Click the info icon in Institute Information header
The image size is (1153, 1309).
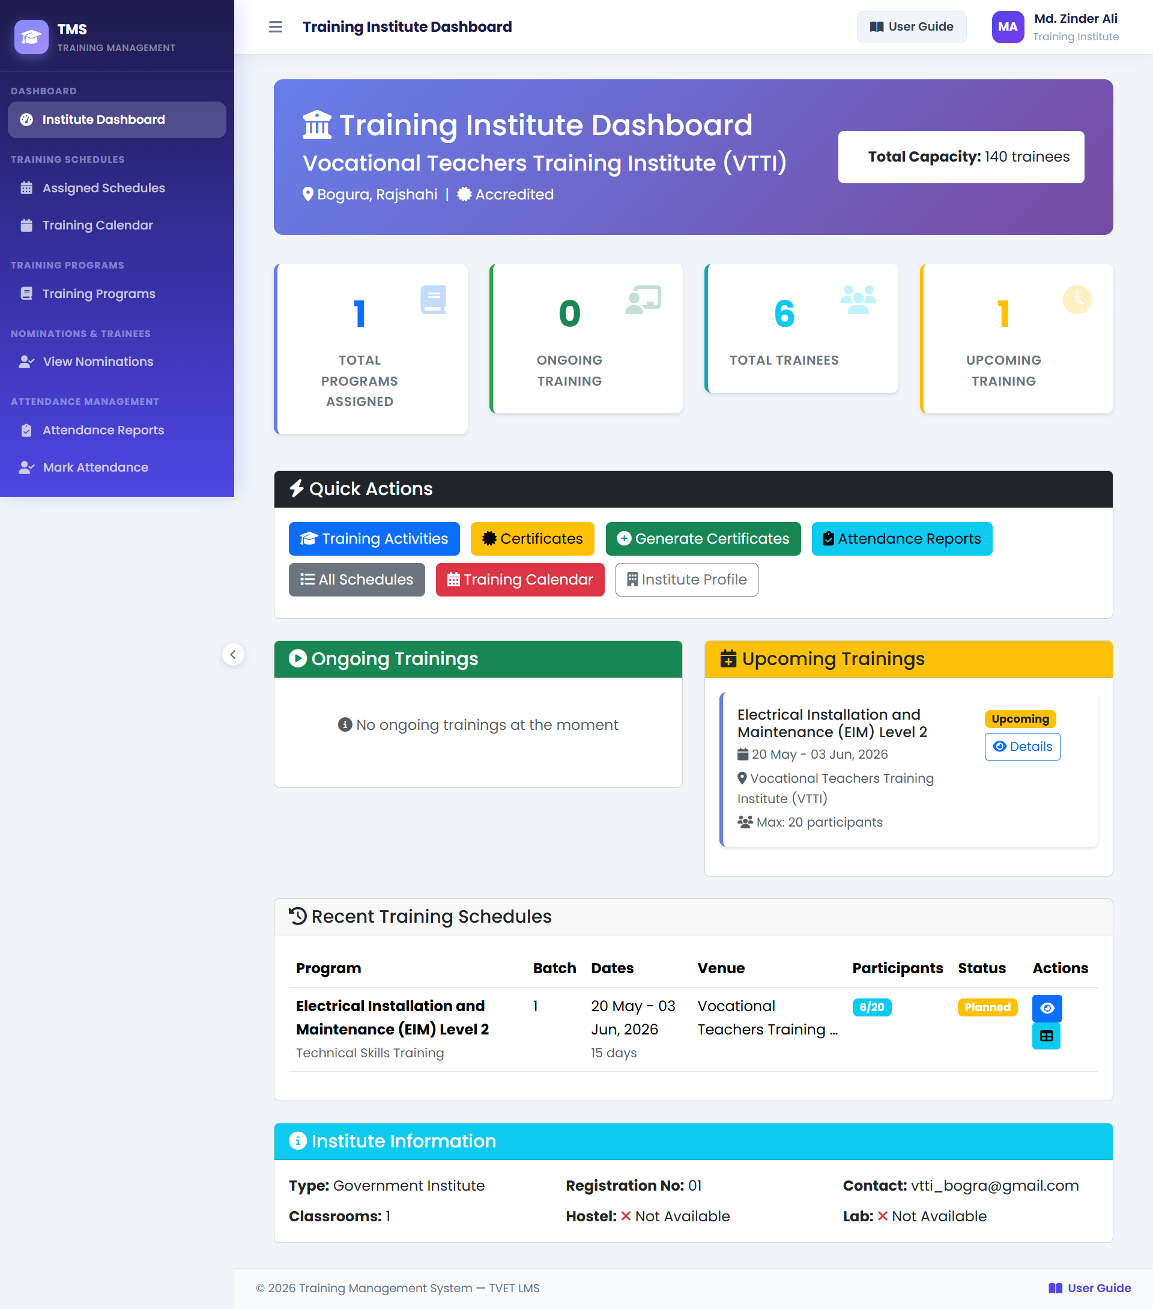point(298,1141)
